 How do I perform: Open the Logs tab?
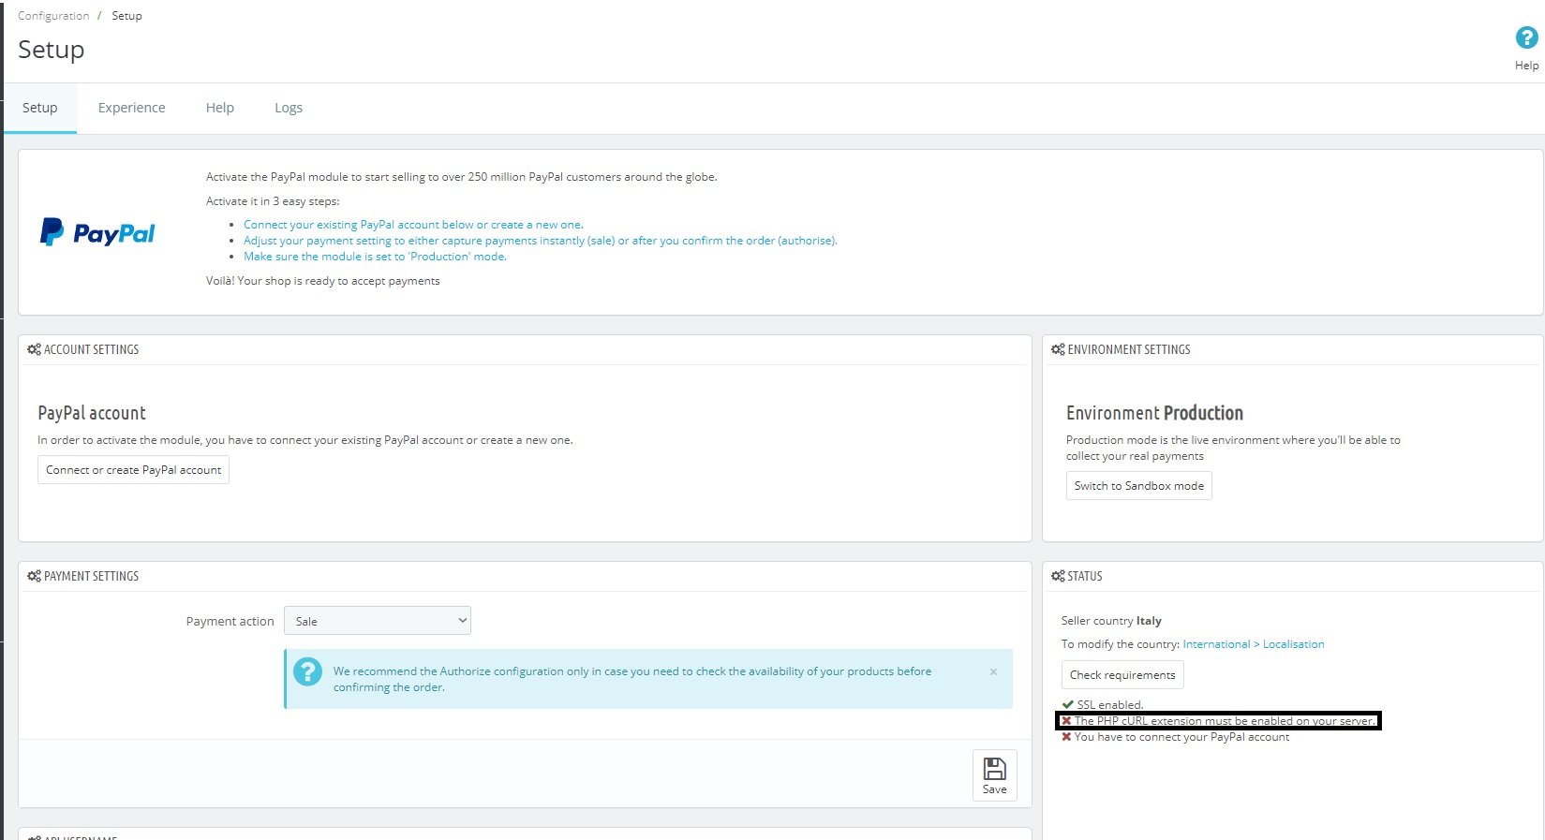click(289, 108)
